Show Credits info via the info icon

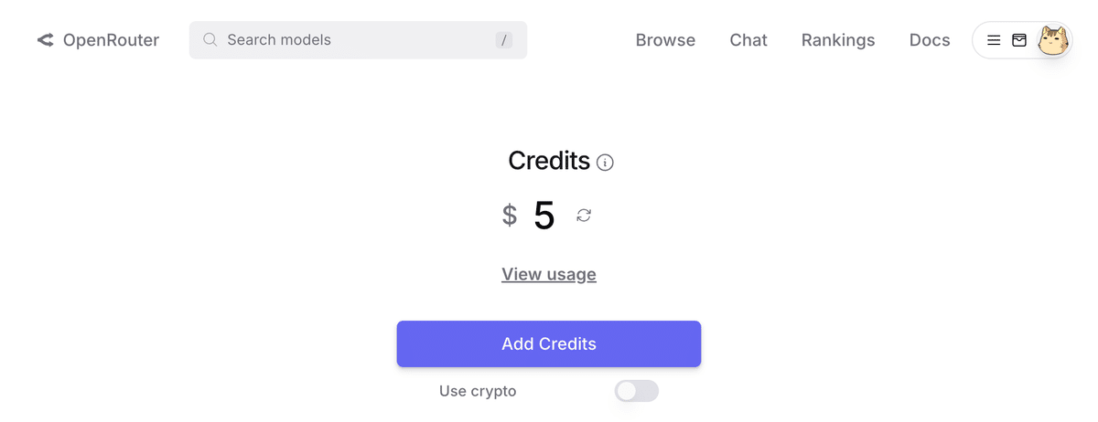605,163
